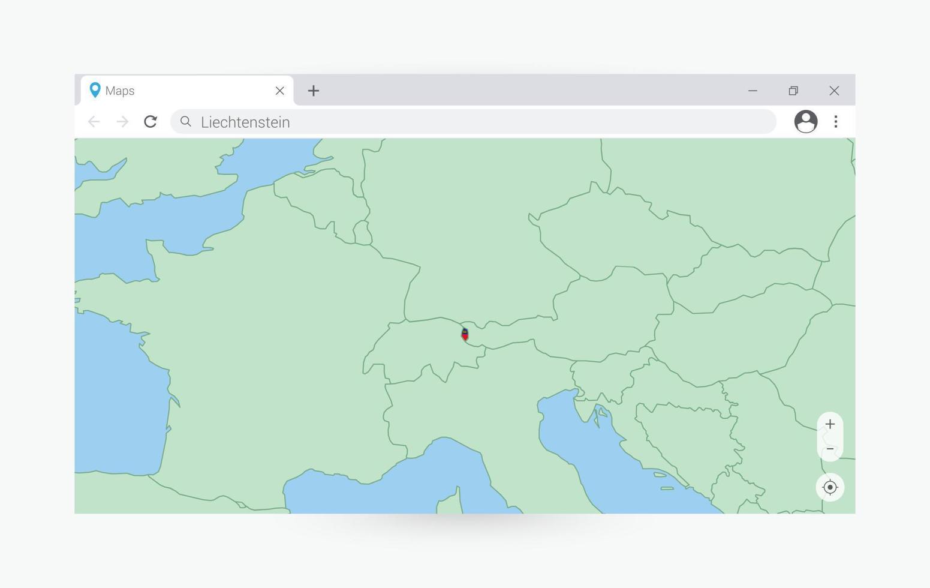The height and width of the screenshot is (588, 930).
Task: Select the Liechtenstein flag map pin
Action: click(465, 334)
